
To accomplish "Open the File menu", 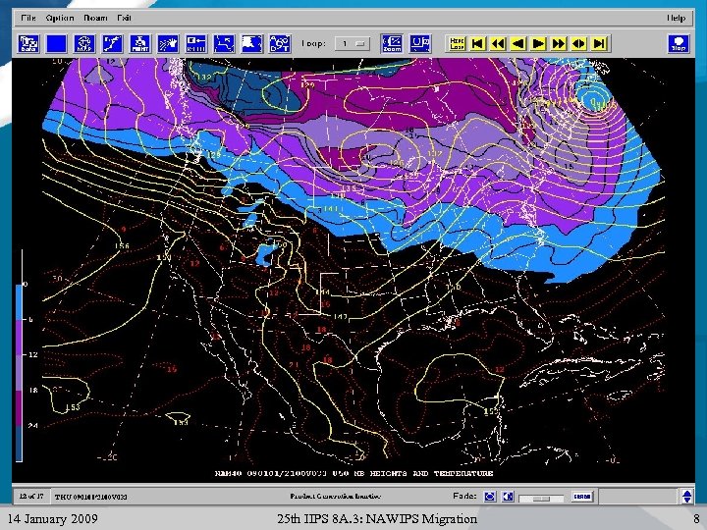I will click(27, 18).
